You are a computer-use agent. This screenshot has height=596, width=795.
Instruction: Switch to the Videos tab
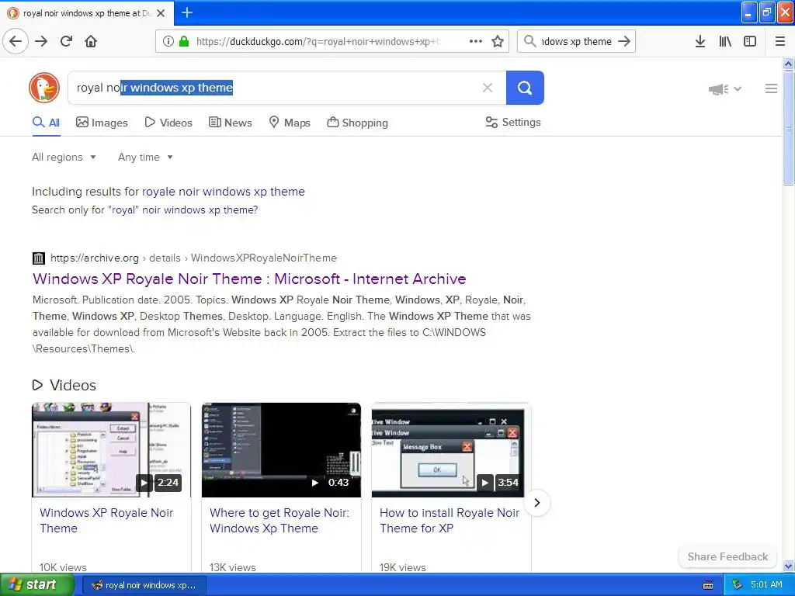(x=168, y=123)
